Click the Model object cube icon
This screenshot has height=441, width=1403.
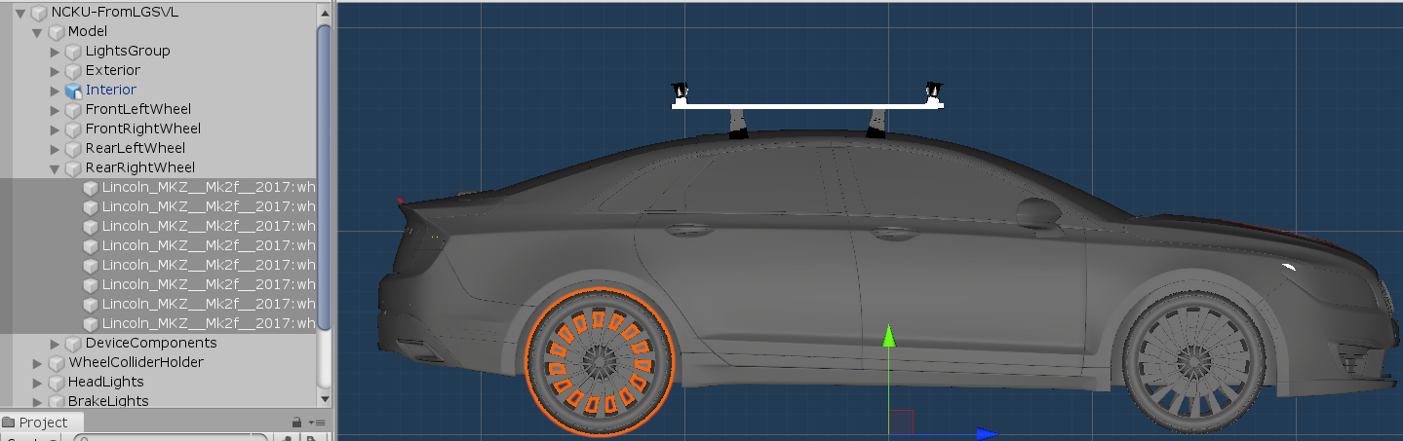point(57,32)
